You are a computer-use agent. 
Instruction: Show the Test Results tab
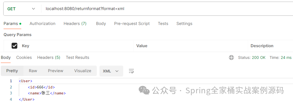(77, 58)
